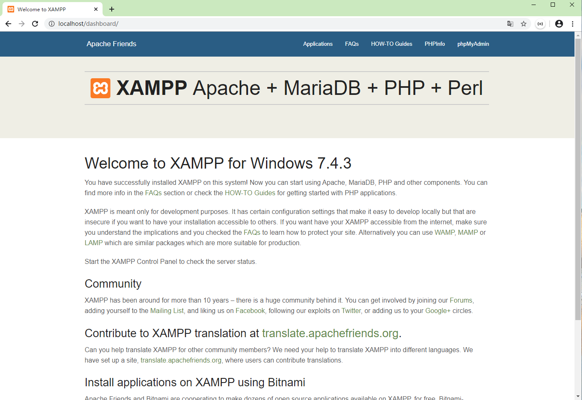Open the WAMP link
582x400 pixels.
pos(444,232)
